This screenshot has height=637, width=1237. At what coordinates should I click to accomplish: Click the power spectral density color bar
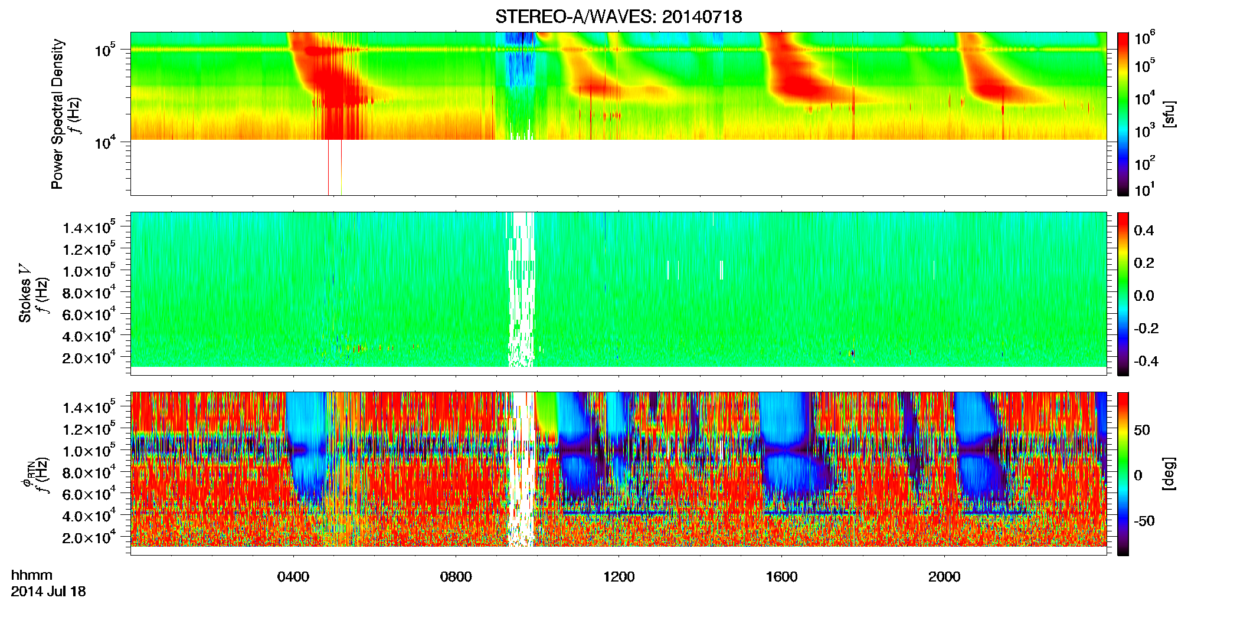point(1123,114)
